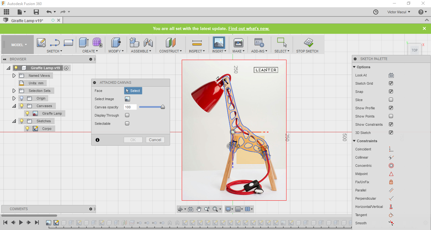Screen dimensions: 431x230
Task: Click the Undo arrow icon
Action: [49, 12]
